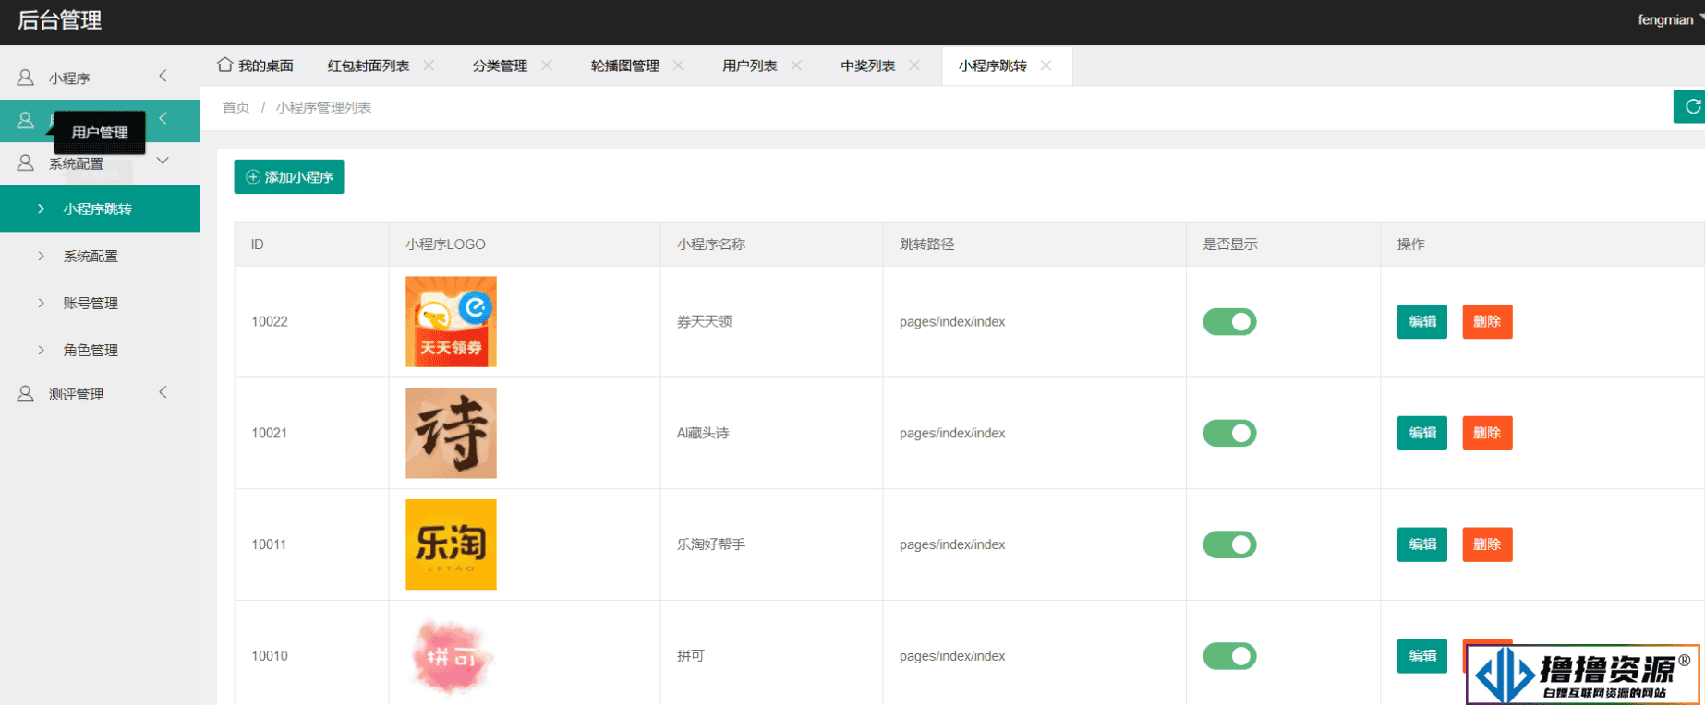The height and width of the screenshot is (705, 1705).
Task: Click the 添加小程序 button
Action: (x=289, y=176)
